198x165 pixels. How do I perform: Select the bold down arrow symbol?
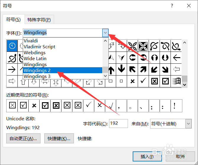121,69
